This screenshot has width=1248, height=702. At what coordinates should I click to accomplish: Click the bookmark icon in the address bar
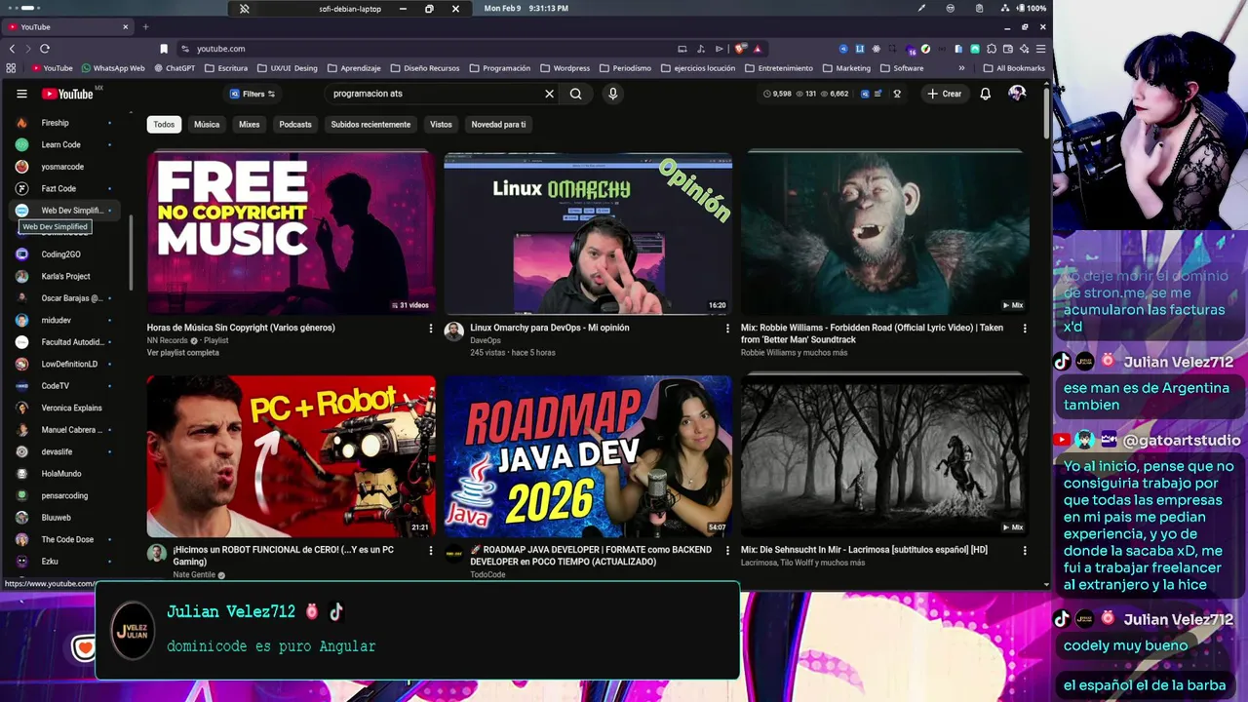[164, 49]
